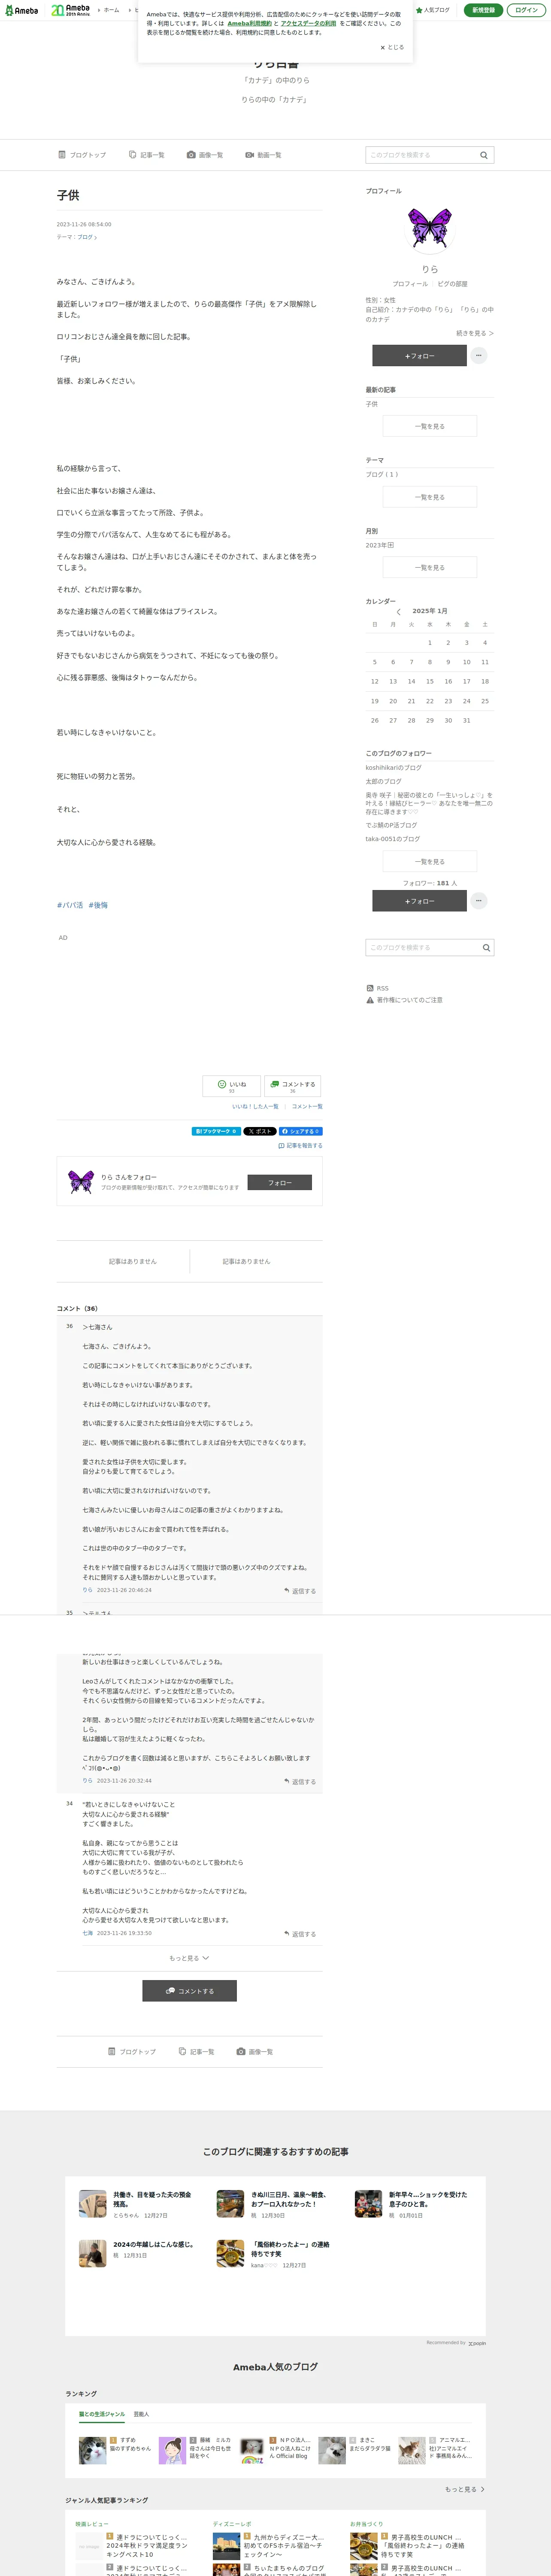Image resolution: width=551 pixels, height=2576 pixels.
Task: Open recommended article 共働き、目を疑った夫の預金残高
Action: [x=152, y=2199]
